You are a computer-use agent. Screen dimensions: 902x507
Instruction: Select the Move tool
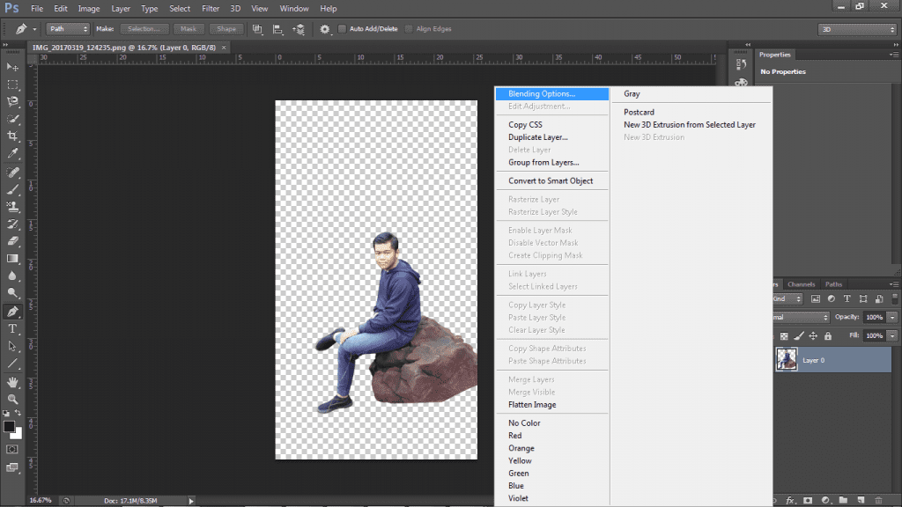(12, 67)
